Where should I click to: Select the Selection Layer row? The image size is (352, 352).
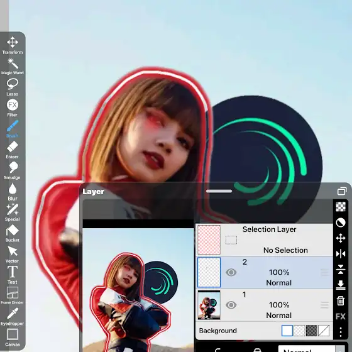click(x=264, y=239)
